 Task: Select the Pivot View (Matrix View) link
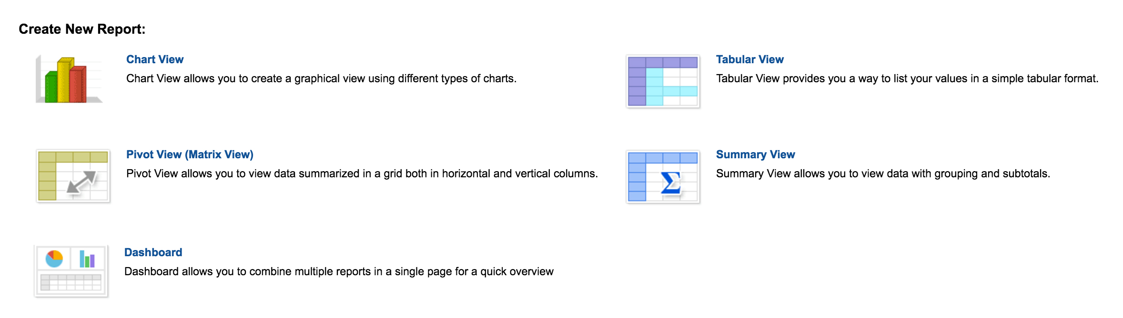tap(190, 154)
